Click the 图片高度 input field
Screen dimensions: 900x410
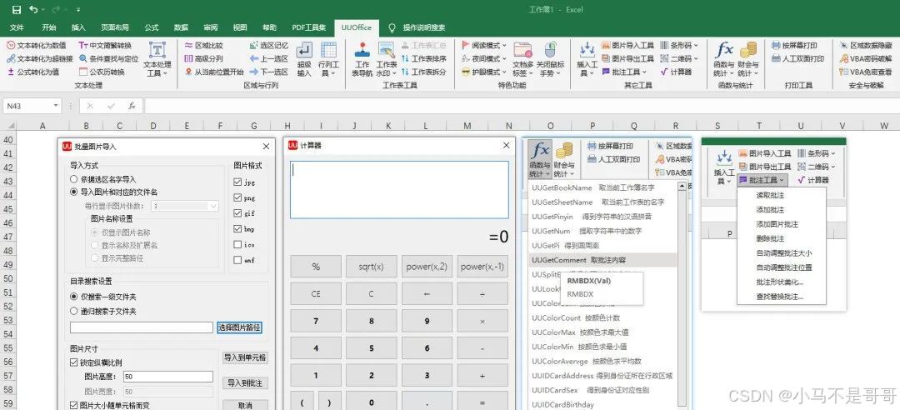click(x=168, y=377)
